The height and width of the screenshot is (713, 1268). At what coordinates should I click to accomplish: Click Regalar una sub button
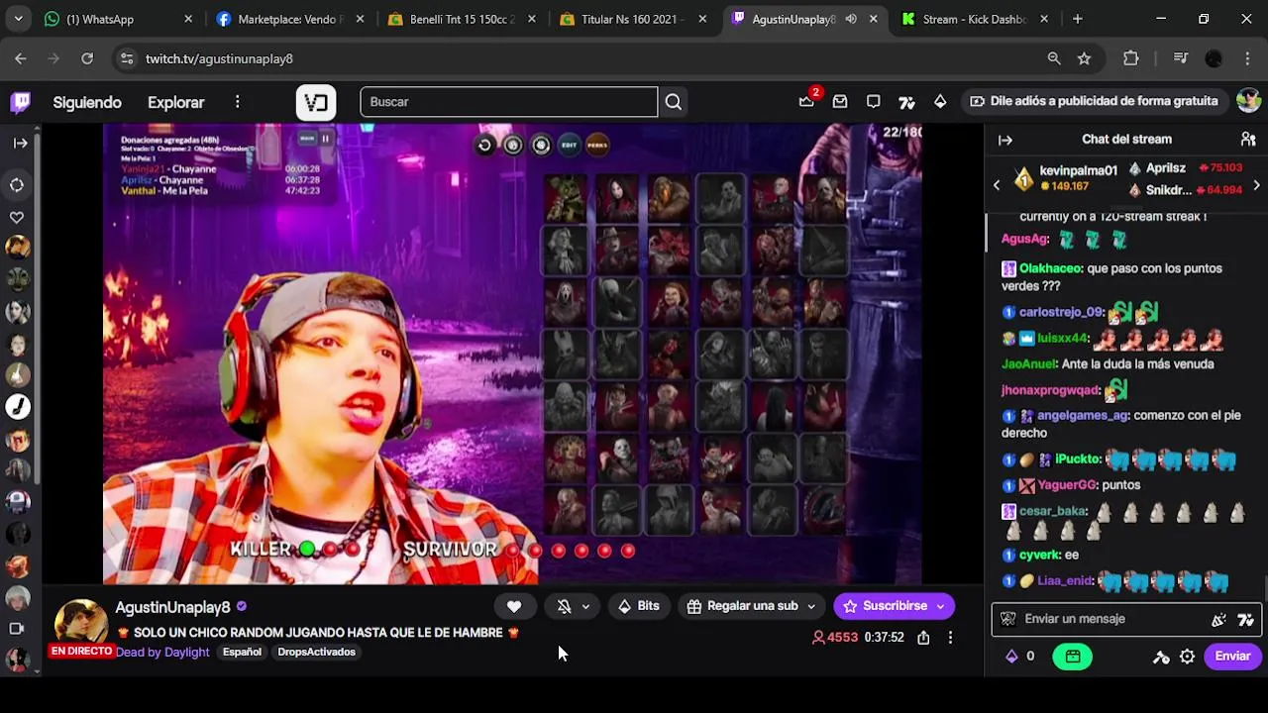coord(742,606)
